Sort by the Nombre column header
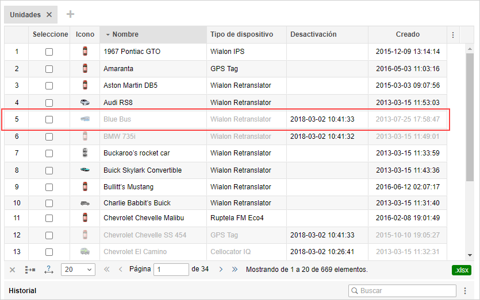The width and height of the screenshot is (480, 300). (x=153, y=34)
